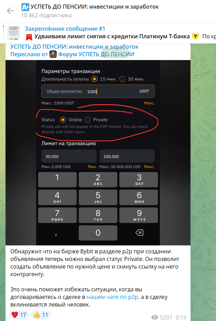Tap the backspace key icon on keypad
Viewport: 216px width, 321px height.
[x=140, y=233]
